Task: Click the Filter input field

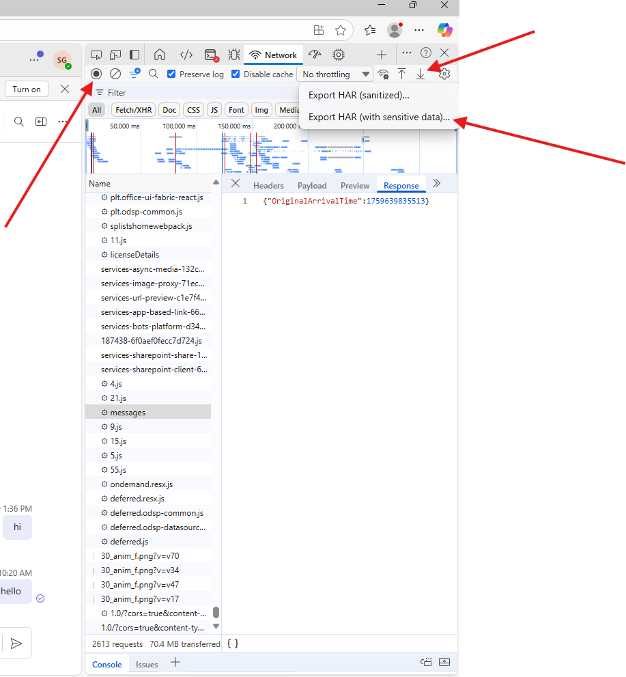Action: [x=191, y=92]
